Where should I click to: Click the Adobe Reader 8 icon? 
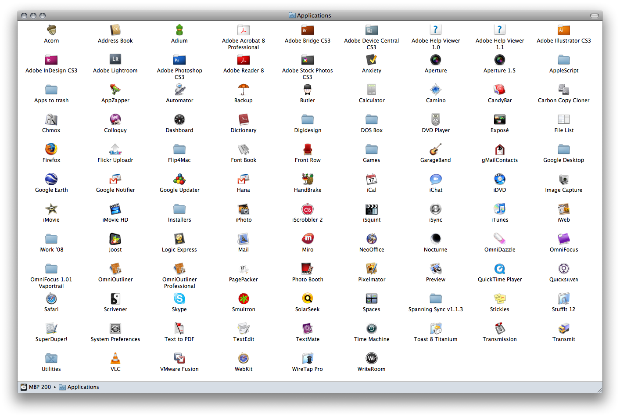pos(244,60)
